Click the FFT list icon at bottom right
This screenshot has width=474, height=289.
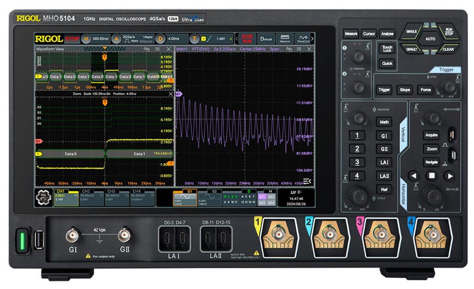coord(307,181)
